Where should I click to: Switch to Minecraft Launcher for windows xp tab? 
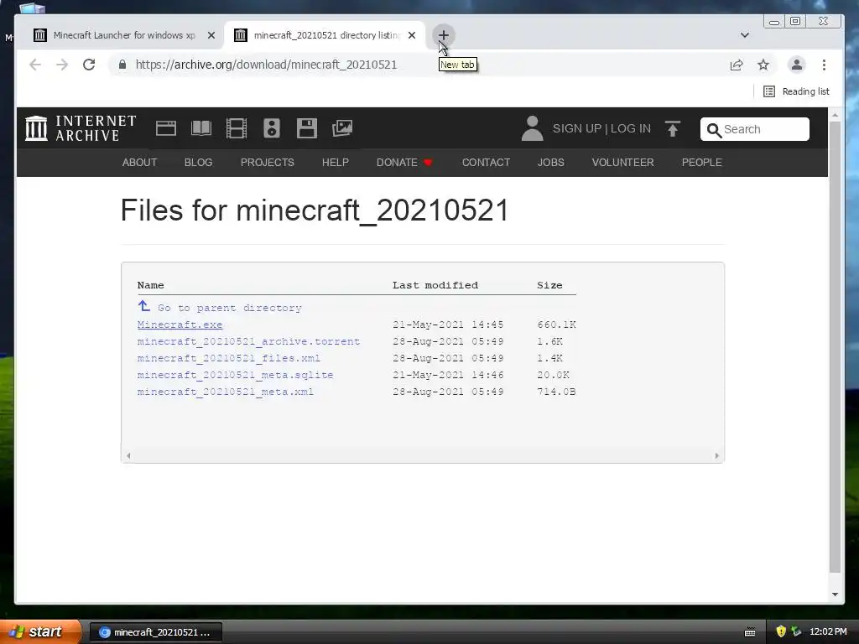click(x=124, y=35)
